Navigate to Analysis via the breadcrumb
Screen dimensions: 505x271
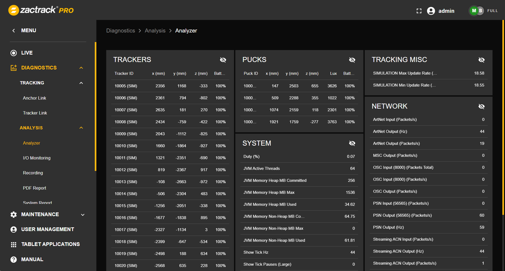(155, 30)
